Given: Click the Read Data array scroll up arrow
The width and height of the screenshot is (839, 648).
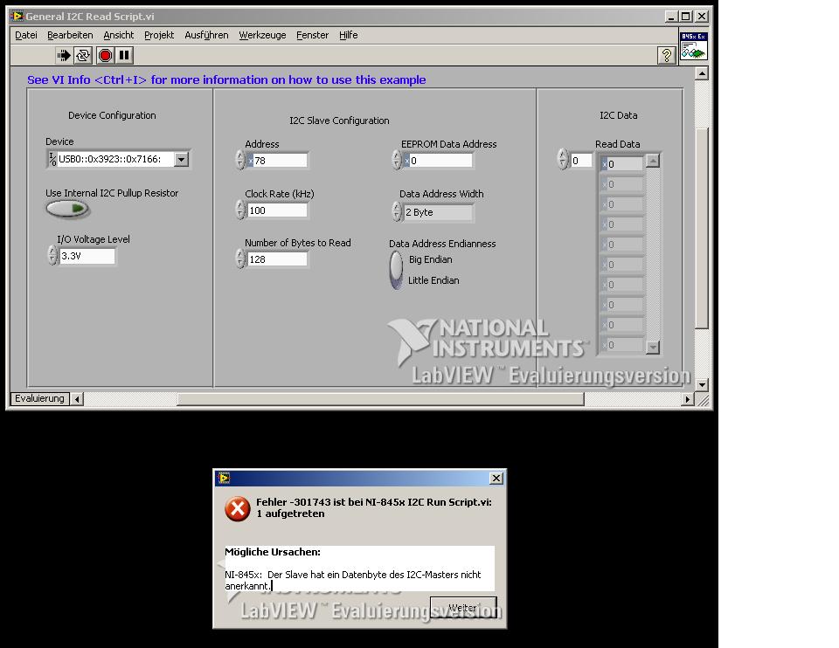Looking at the screenshot, I should tap(653, 161).
